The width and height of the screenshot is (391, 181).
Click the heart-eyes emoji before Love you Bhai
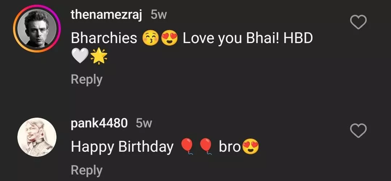tap(169, 38)
